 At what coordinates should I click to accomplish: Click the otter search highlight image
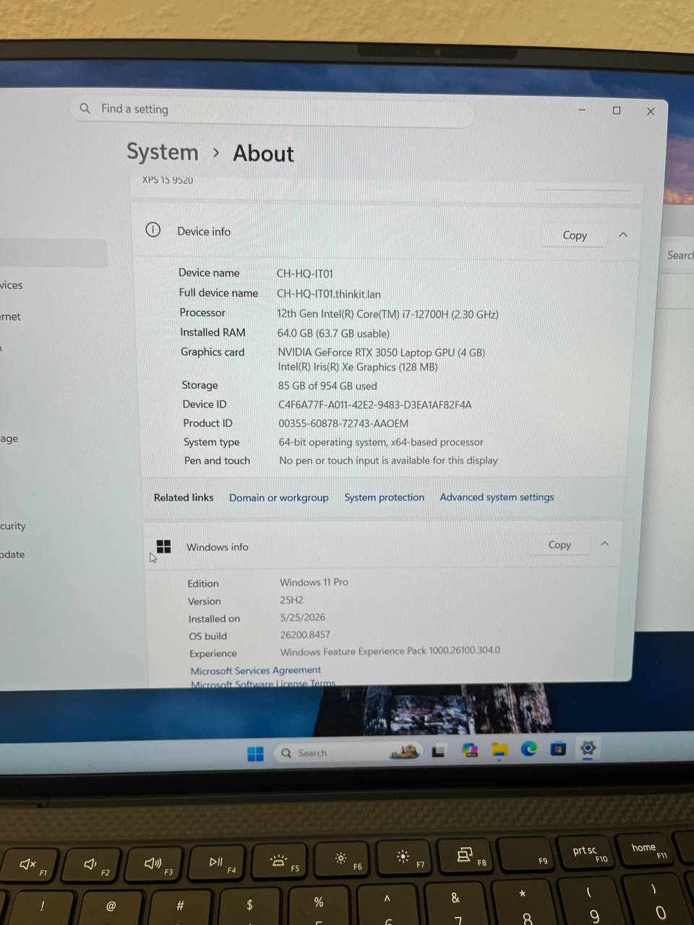tap(405, 752)
